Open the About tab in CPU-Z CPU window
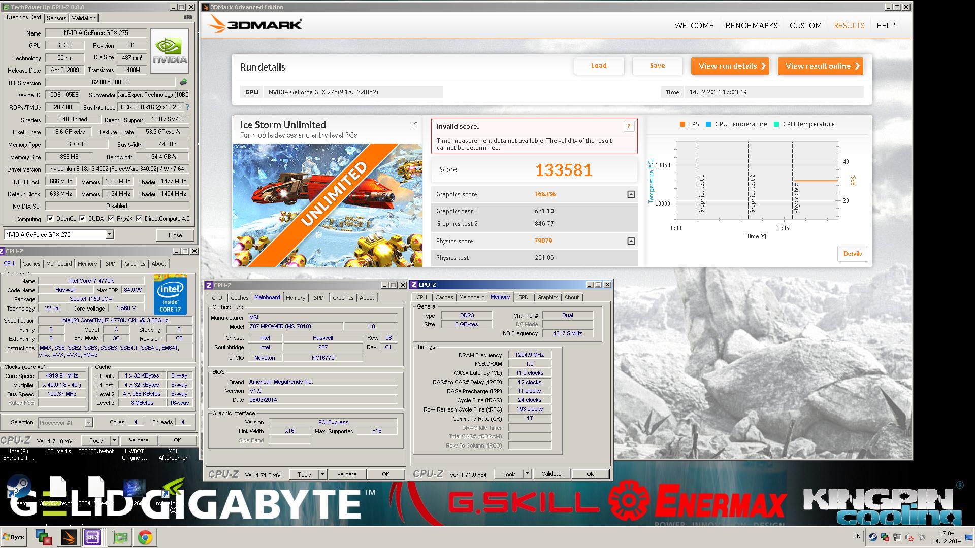Viewport: 975px width, 548px height. 159,264
